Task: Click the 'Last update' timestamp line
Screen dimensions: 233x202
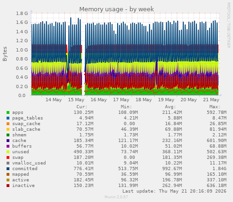Action: (x=174, y=191)
